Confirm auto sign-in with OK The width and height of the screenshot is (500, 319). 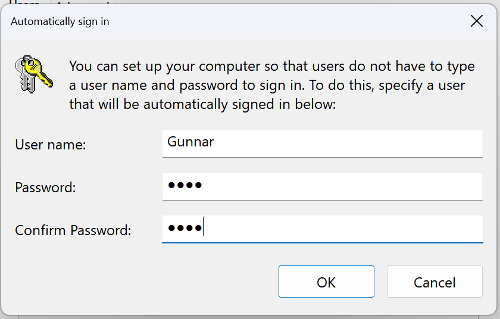(x=326, y=282)
